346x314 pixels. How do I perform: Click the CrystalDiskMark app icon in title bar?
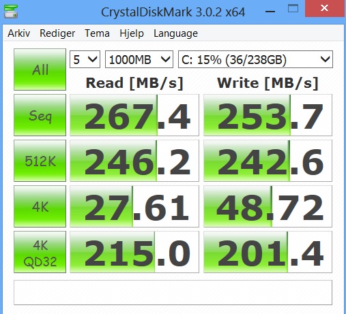click(x=11, y=12)
